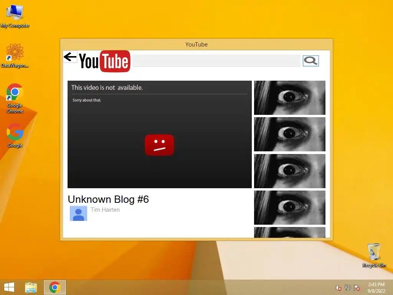Open the partially visible fifth eye thumbnail
This screenshot has width=393, height=295.
tap(290, 232)
